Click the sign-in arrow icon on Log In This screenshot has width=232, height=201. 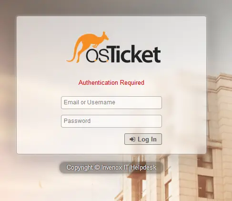(x=132, y=139)
